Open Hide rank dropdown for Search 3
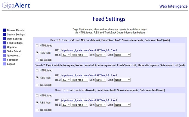Viewport: 189px width, 117px height. coord(80,105)
